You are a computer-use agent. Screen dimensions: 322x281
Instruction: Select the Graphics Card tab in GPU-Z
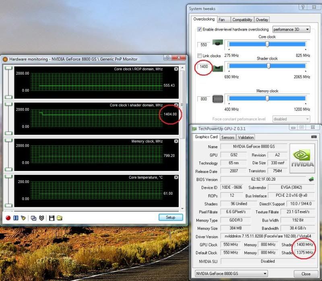pyautogui.click(x=206, y=137)
